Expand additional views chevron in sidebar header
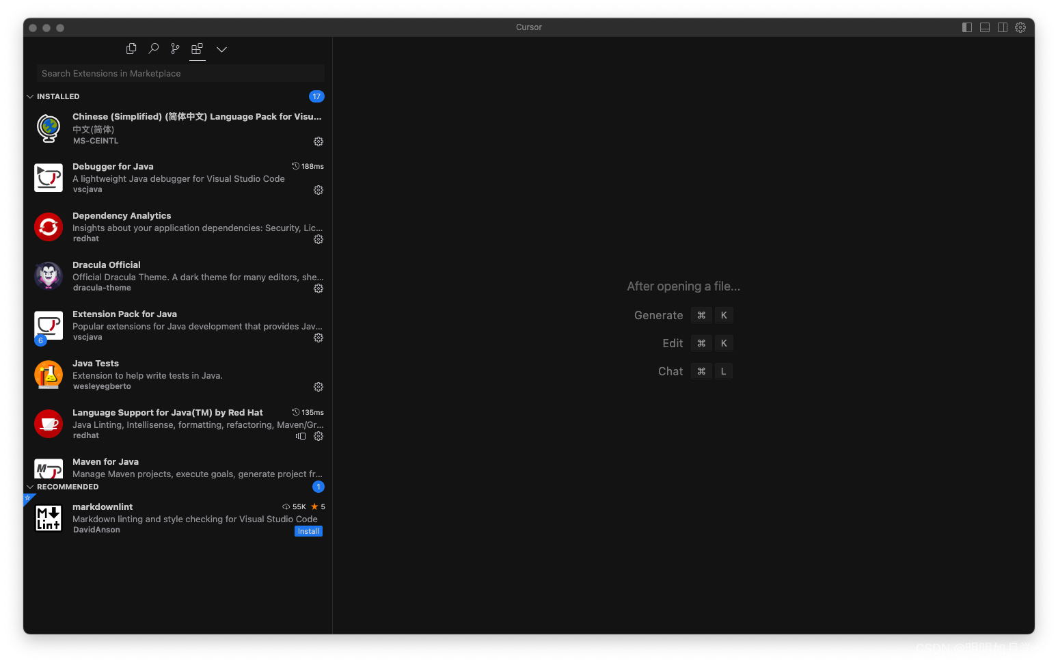1058x663 pixels. click(x=221, y=49)
